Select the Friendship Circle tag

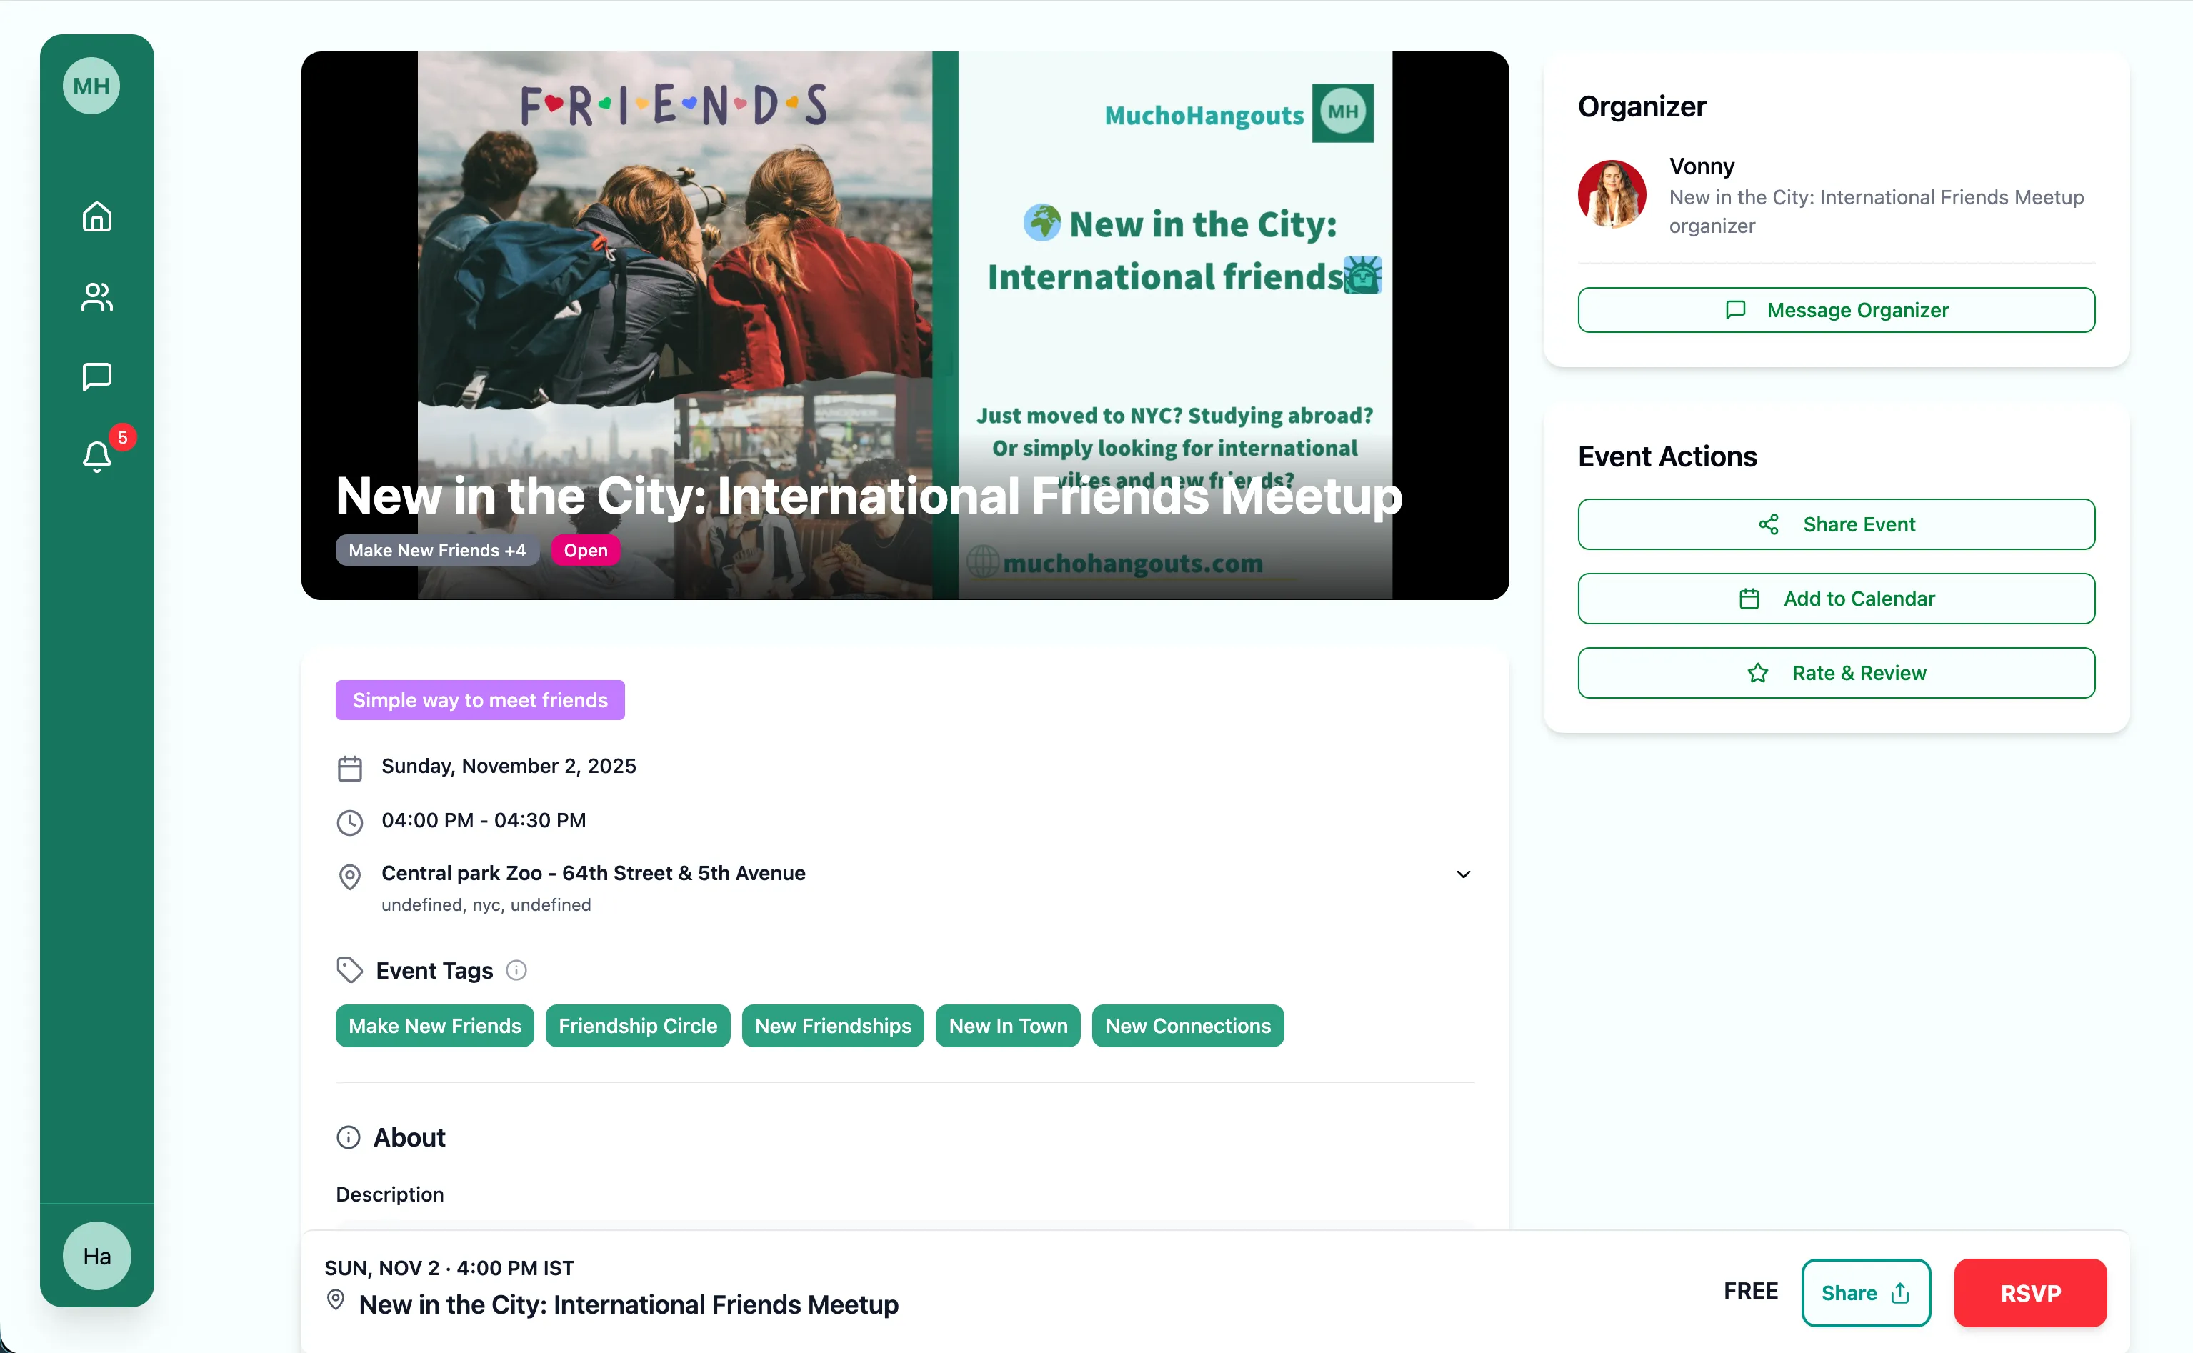point(637,1026)
